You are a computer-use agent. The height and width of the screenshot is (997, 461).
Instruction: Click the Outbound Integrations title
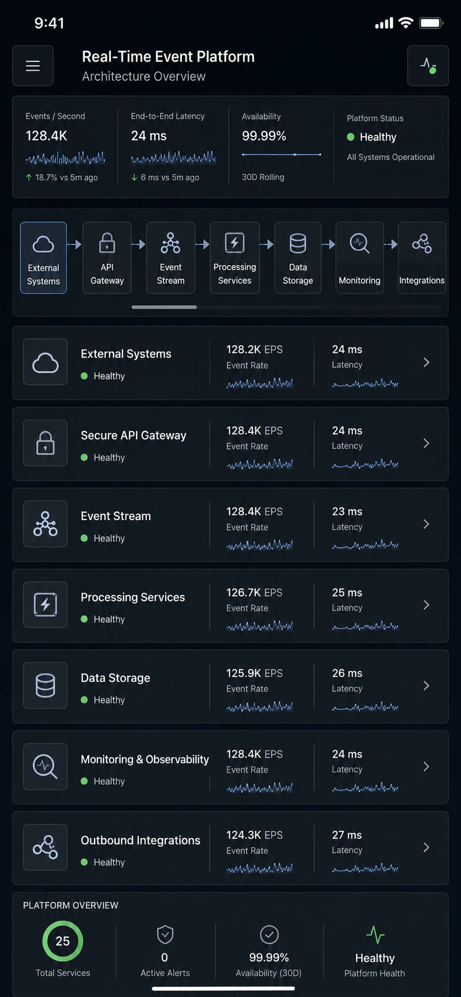point(141,840)
